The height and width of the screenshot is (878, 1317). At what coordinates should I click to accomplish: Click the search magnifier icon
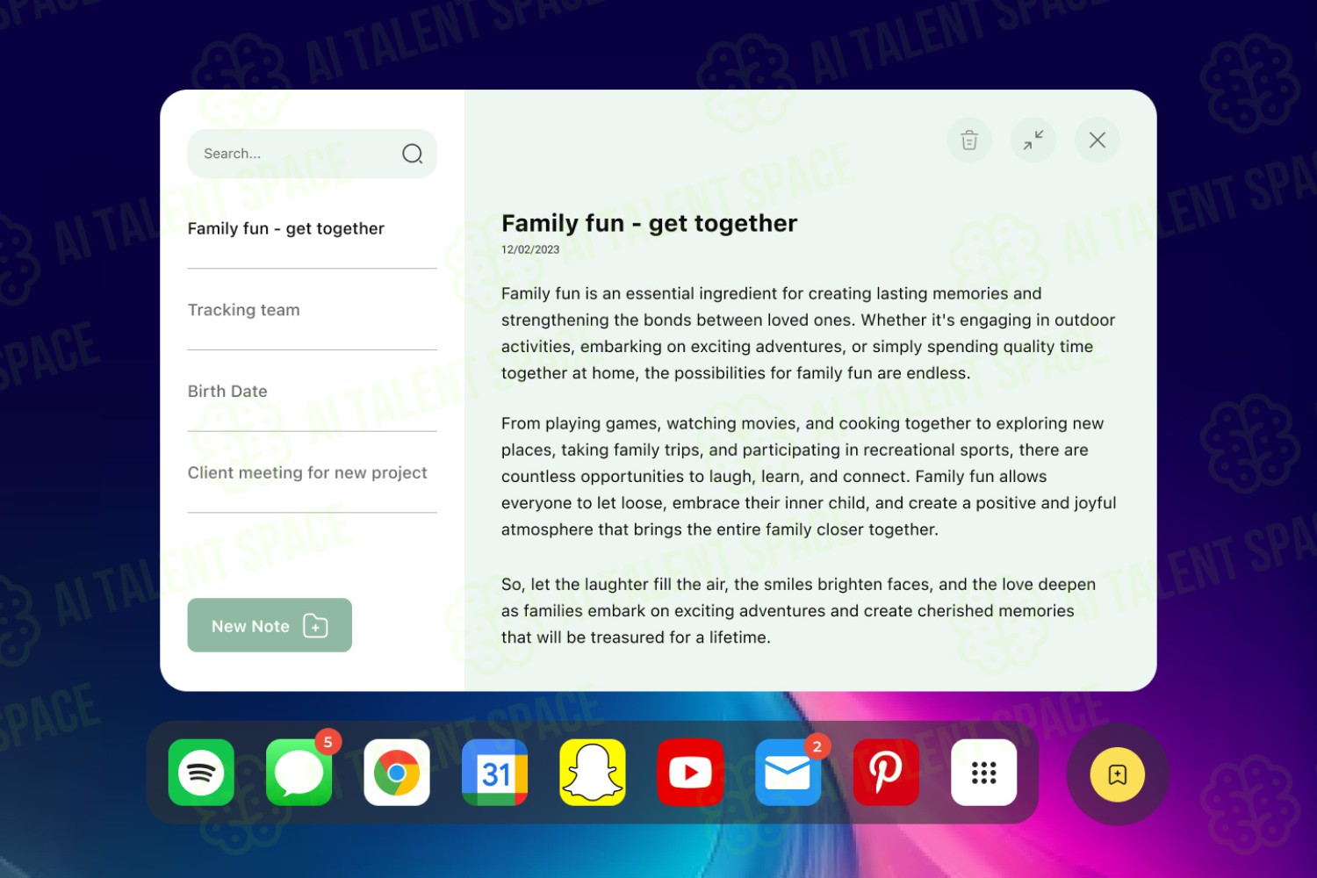(413, 154)
